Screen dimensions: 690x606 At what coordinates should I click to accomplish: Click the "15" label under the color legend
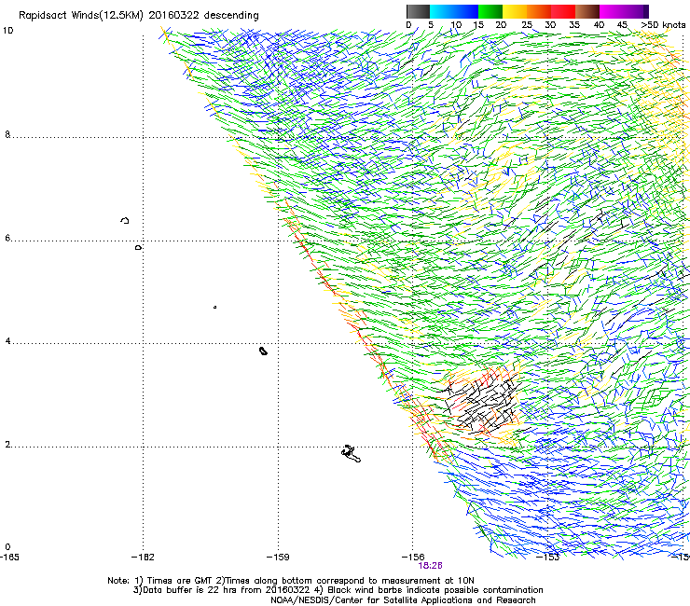(478, 25)
